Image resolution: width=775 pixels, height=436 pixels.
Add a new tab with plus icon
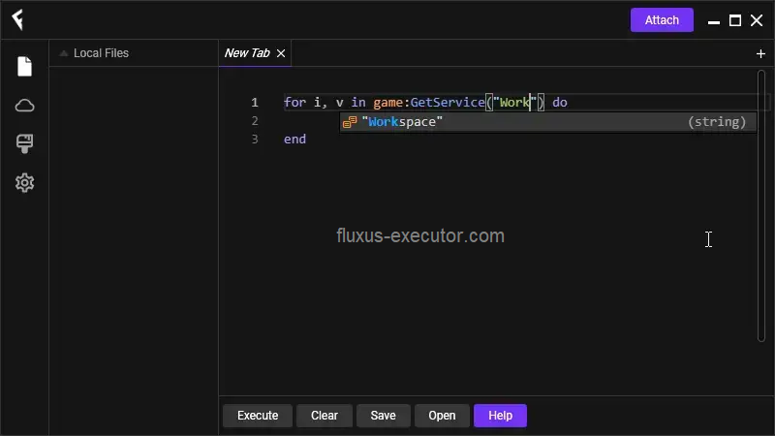pos(760,54)
